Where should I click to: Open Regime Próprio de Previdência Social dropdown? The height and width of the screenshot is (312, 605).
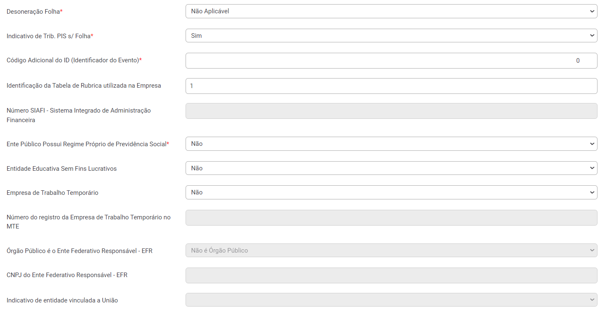tap(391, 144)
